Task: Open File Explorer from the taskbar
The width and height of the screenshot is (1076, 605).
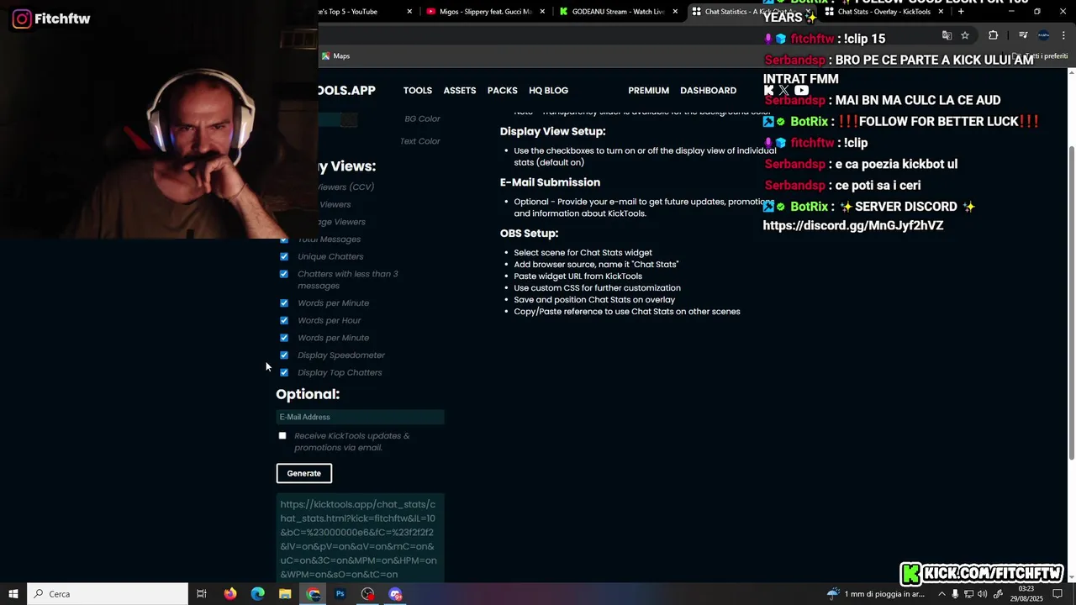Action: (x=285, y=594)
